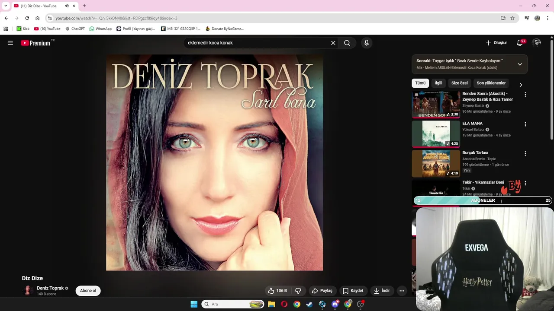
Task: Focus the YouTube search field
Action: (x=258, y=43)
